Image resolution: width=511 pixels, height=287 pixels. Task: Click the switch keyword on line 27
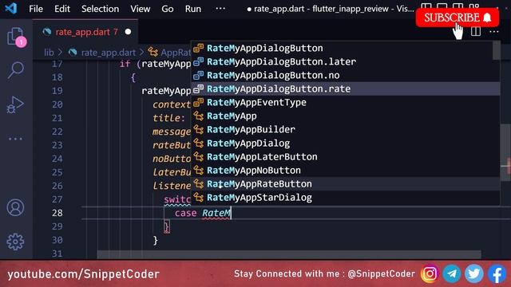(177, 199)
